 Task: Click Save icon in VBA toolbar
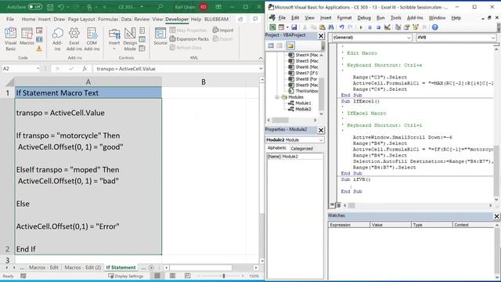pyautogui.click(x=294, y=27)
